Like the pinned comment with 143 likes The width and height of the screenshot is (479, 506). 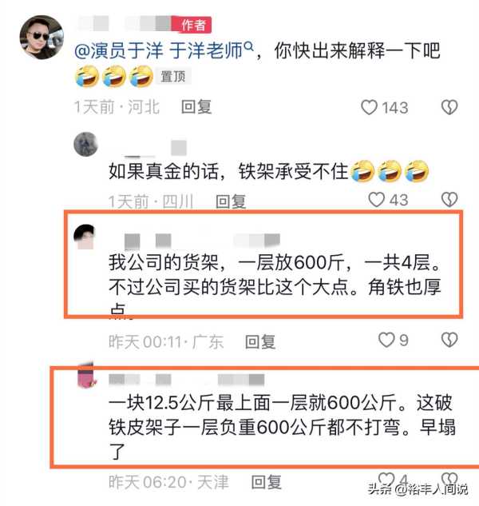(369, 107)
